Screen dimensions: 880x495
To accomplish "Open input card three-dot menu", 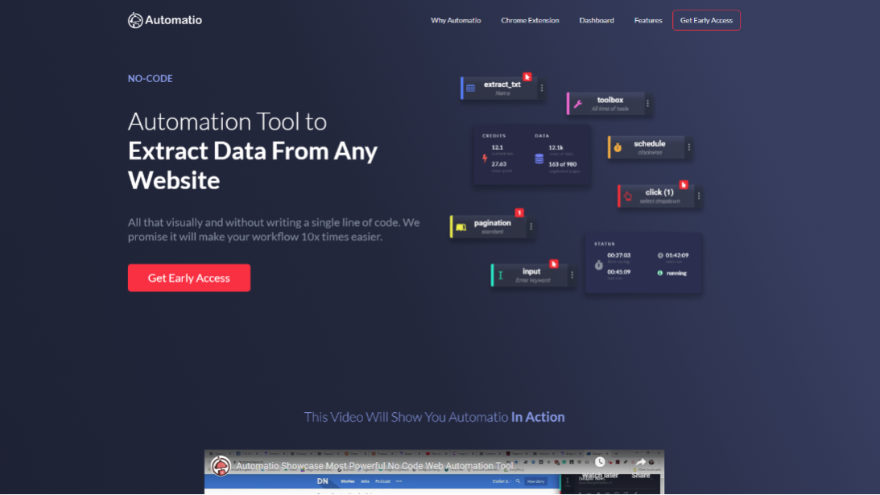I will tap(572, 275).
